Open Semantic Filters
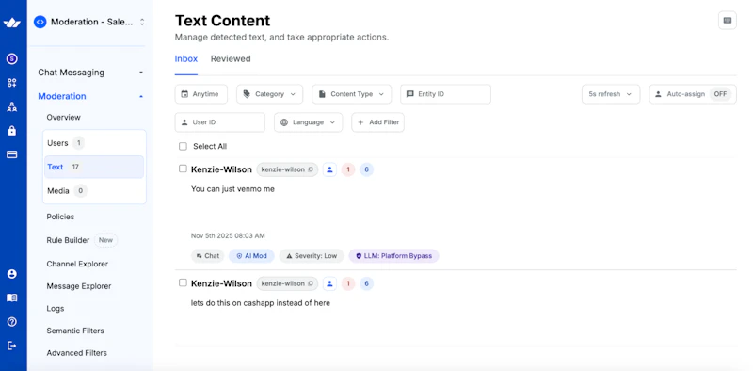 [75, 331]
